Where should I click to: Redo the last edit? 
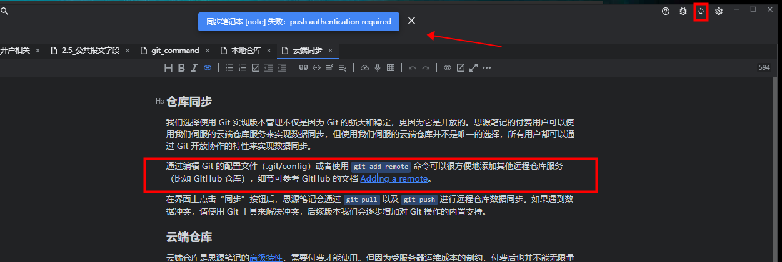click(x=426, y=68)
